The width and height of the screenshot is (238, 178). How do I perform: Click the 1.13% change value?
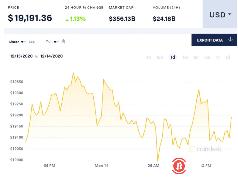point(78,19)
